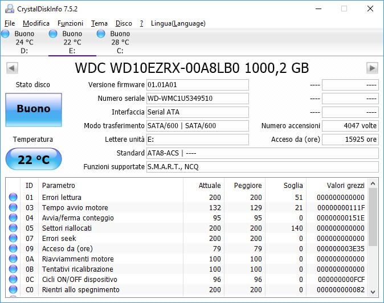Click the blue status orb for drive D:
This screenshot has width=384, height=303.
click(x=5, y=34)
